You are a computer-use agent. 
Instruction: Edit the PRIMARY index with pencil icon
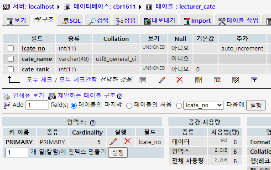coord(114,141)
